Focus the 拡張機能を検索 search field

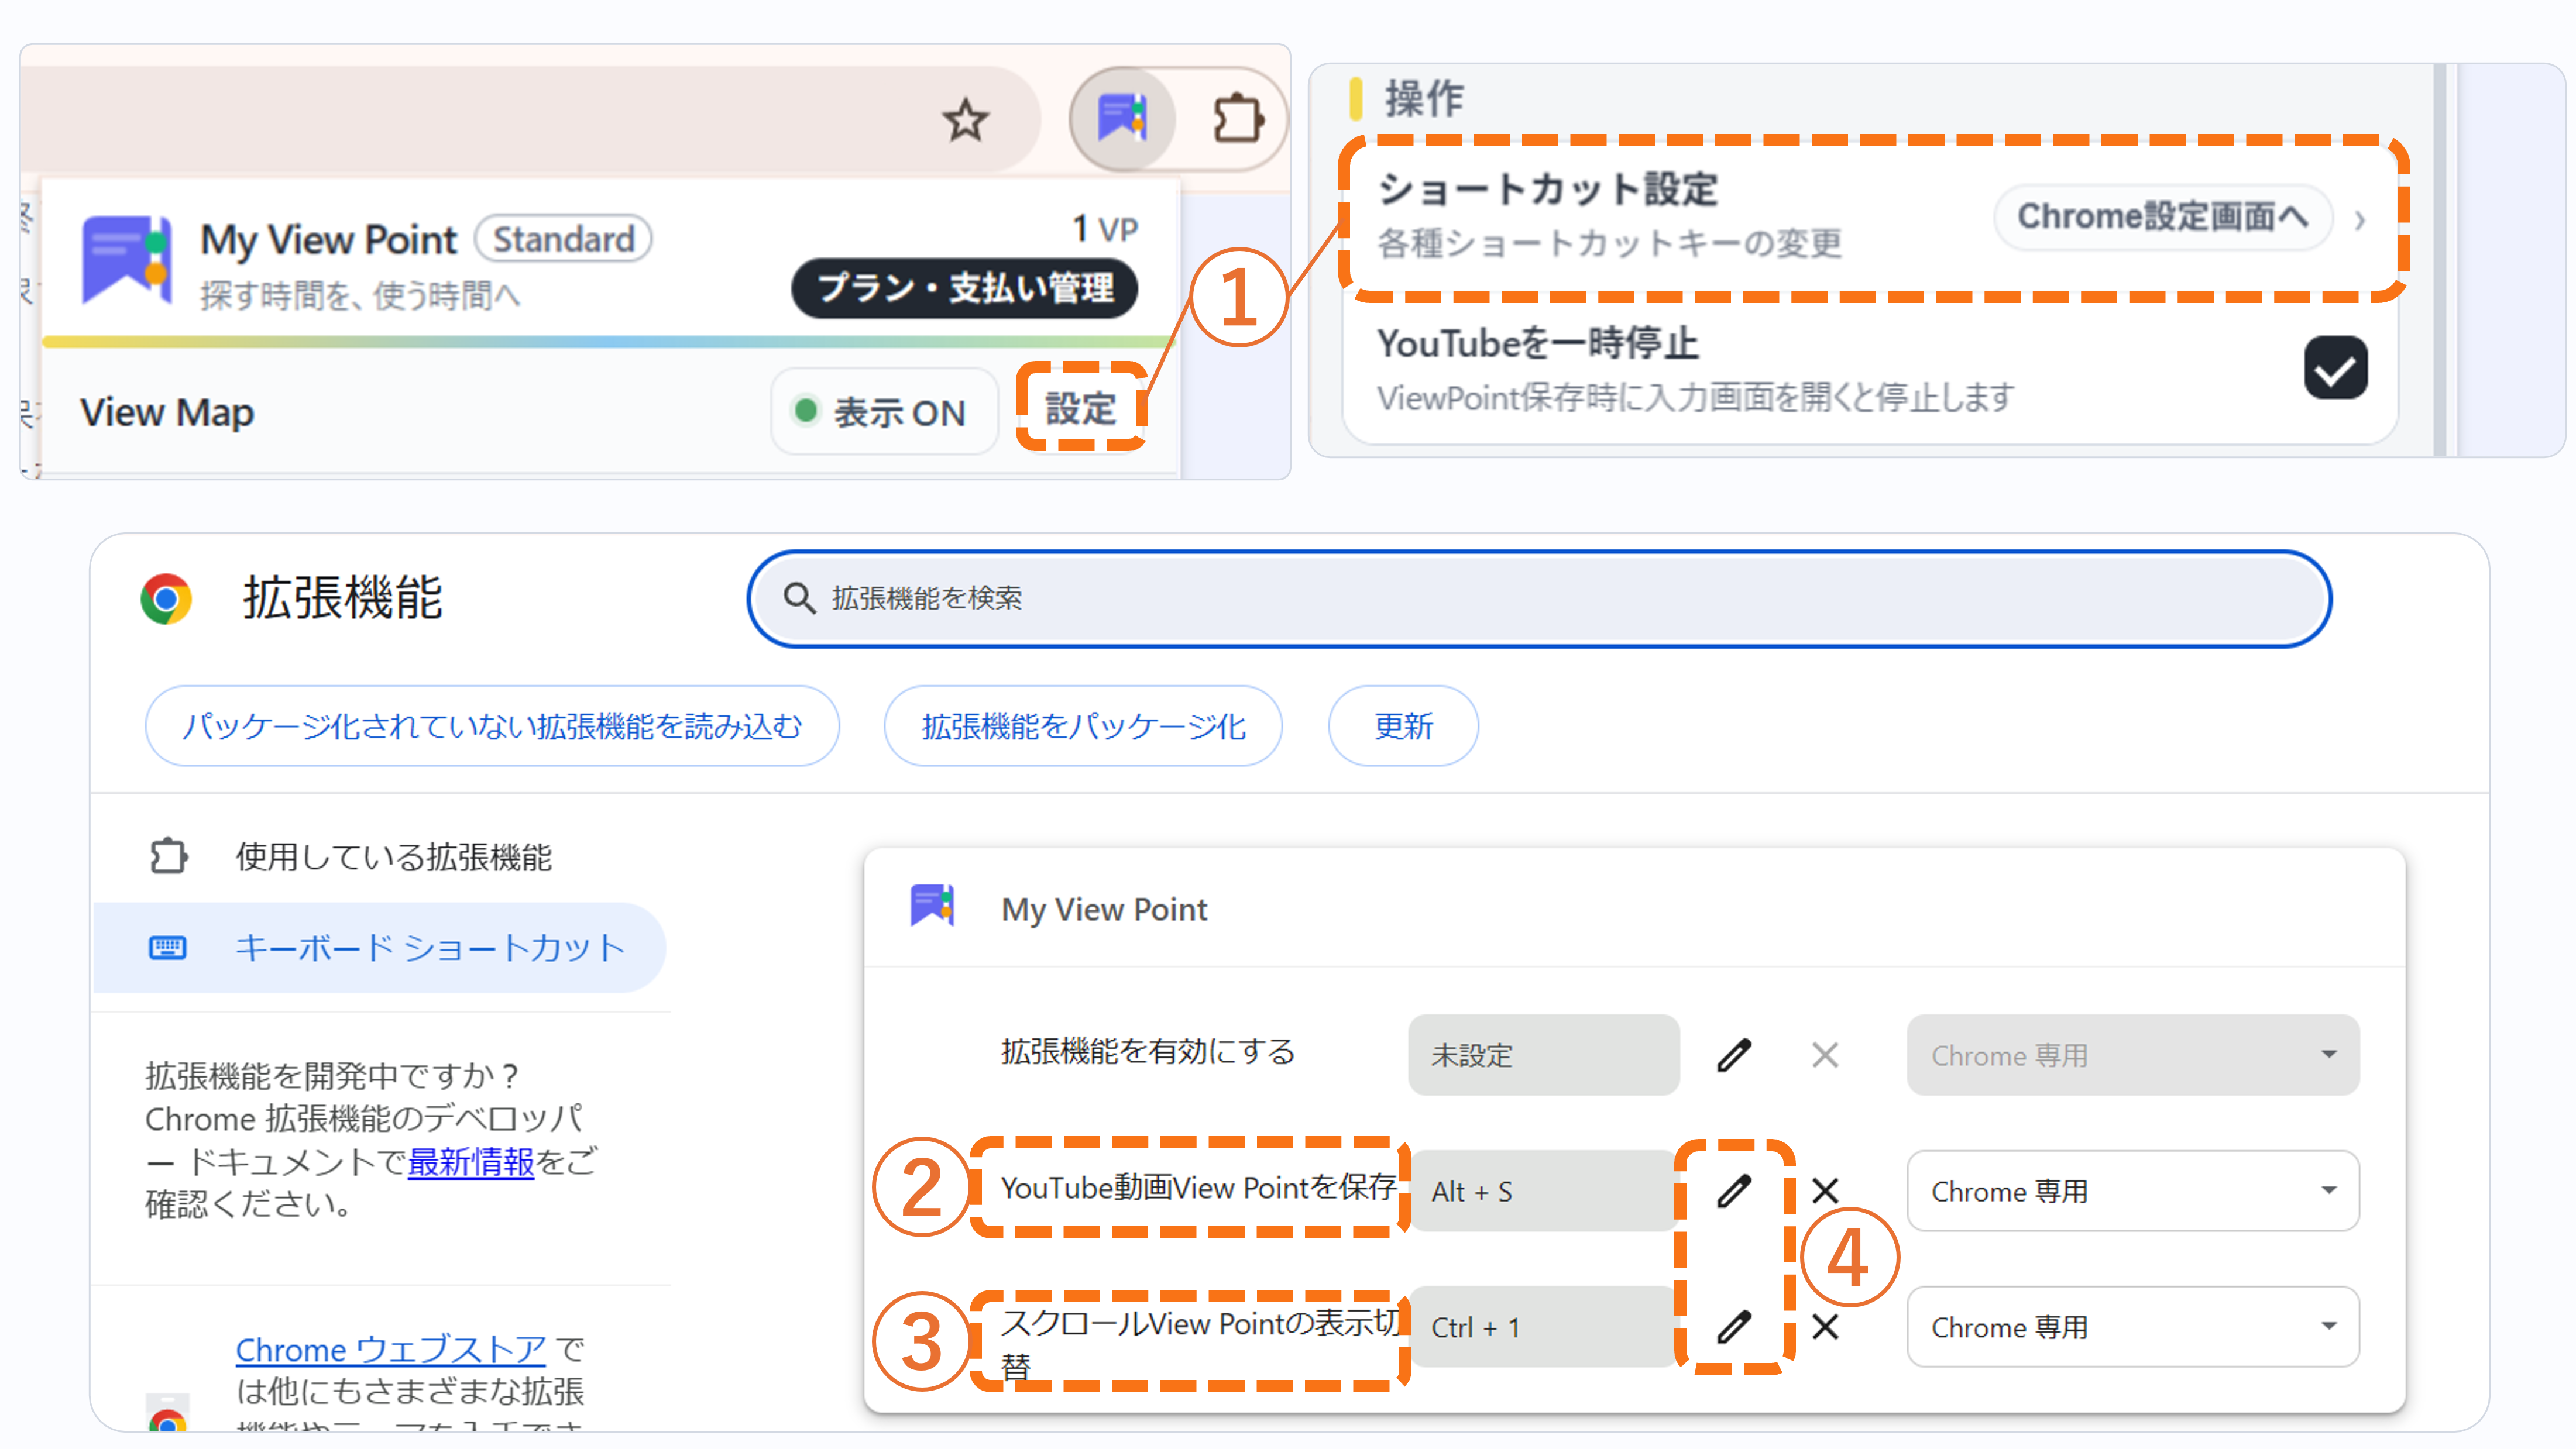[1540, 598]
